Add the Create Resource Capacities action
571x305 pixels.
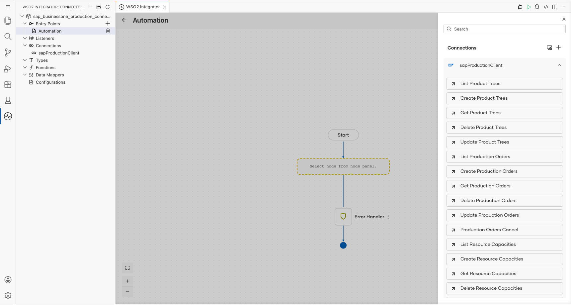(505, 259)
